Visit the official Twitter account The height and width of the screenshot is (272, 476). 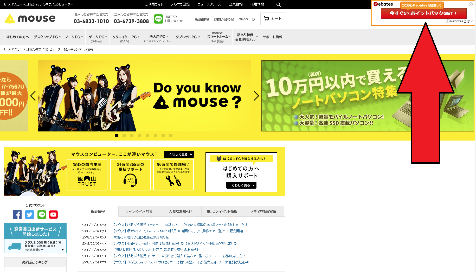29,215
